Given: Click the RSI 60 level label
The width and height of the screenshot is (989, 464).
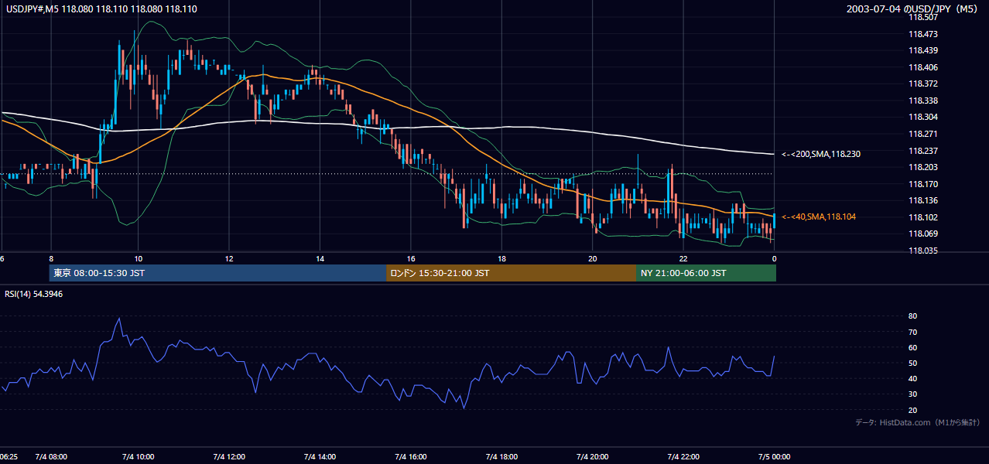Looking at the screenshot, I should pos(913,347).
